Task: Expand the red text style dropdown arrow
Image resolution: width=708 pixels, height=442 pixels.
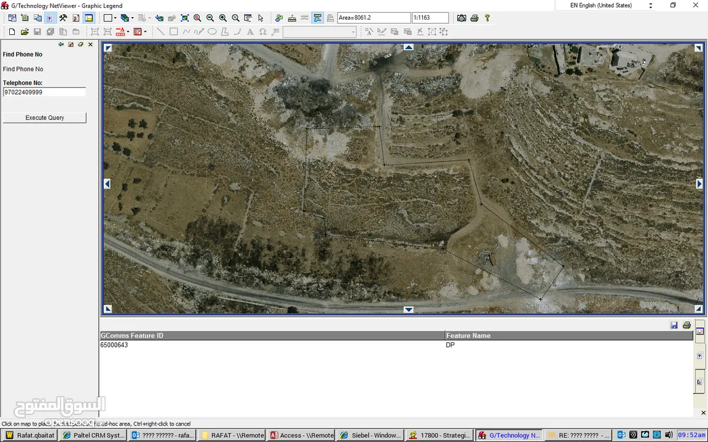Action: pos(128,32)
